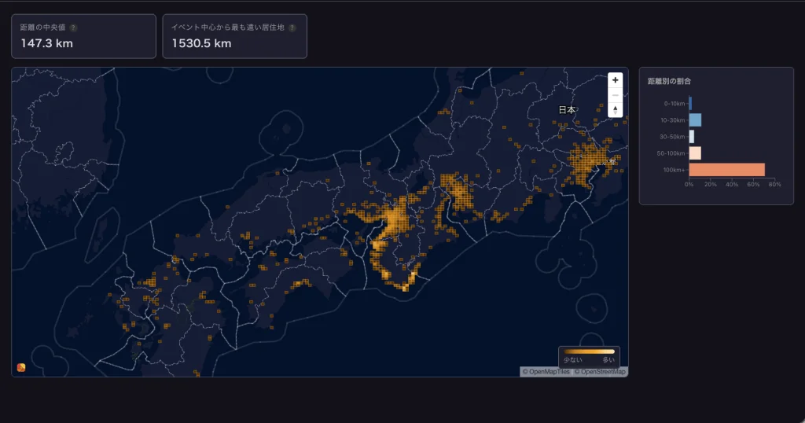Viewport: 805px width, 423px height.
Task: Click the 多い legend label
Action: (x=608, y=360)
